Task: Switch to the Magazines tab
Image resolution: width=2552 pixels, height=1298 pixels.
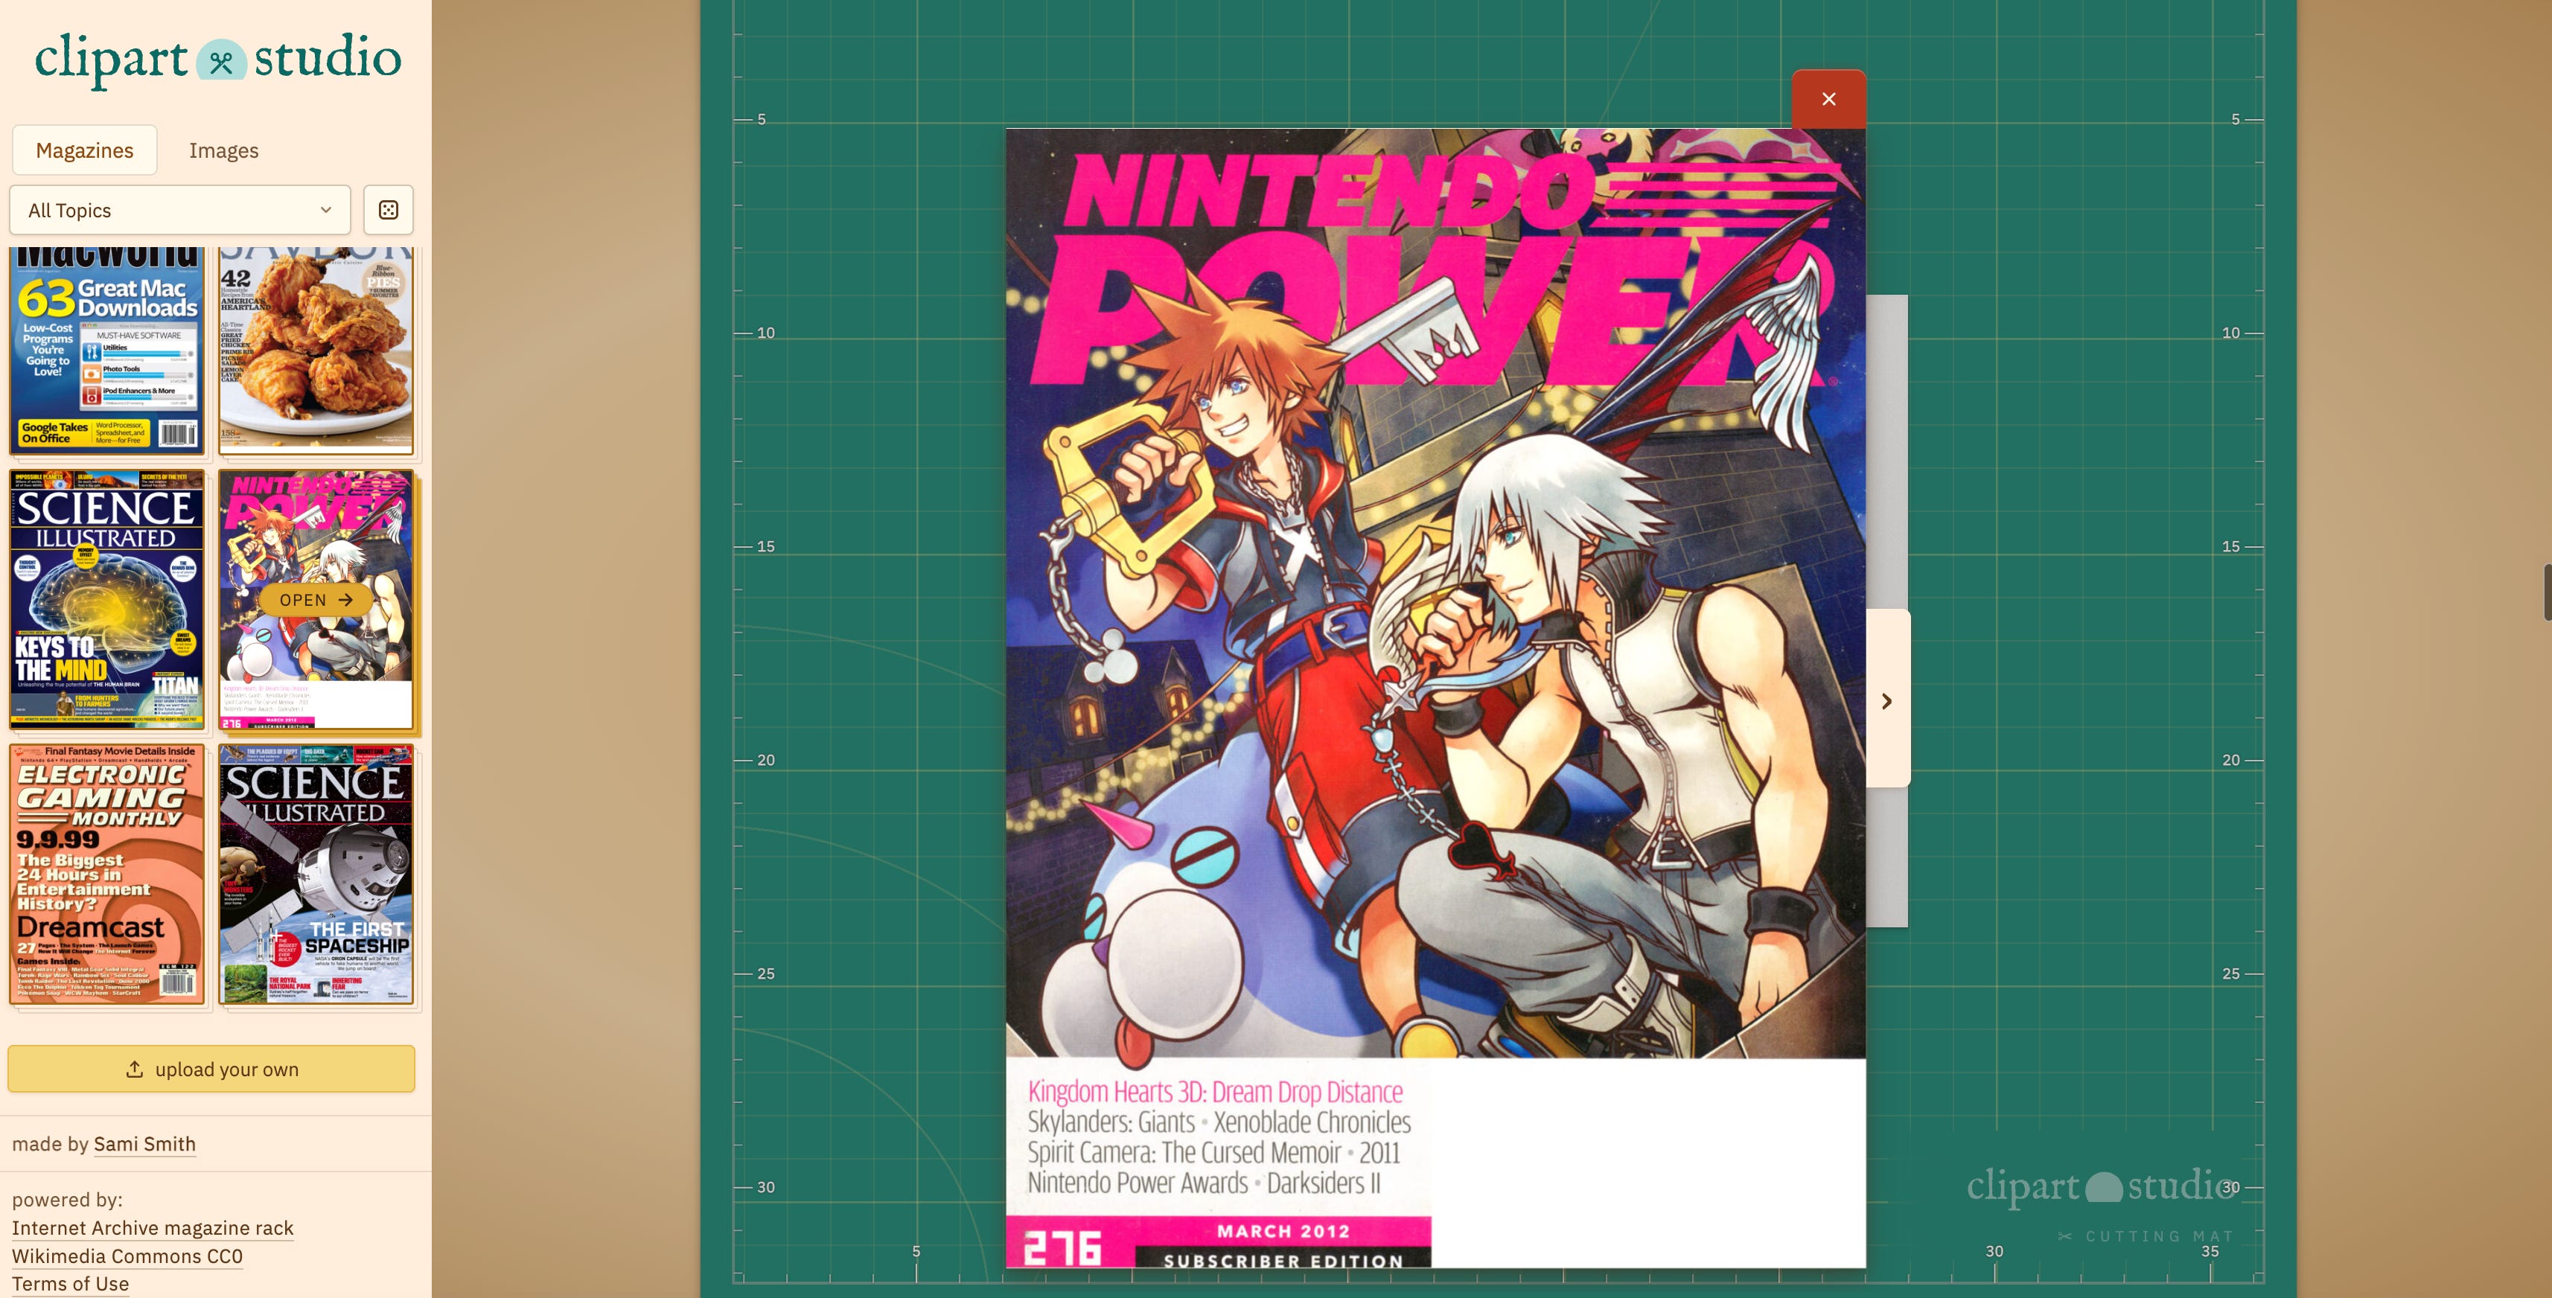Action: (x=84, y=150)
